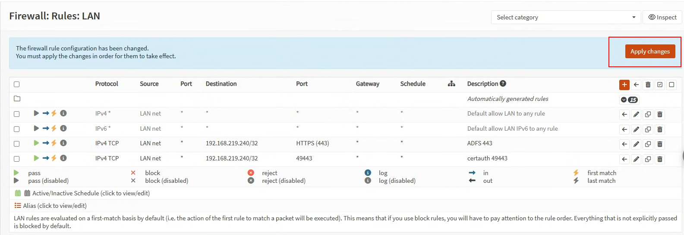Viewport: 684px width, 235px height.
Task: Open the Select category dropdown
Action: click(566, 17)
